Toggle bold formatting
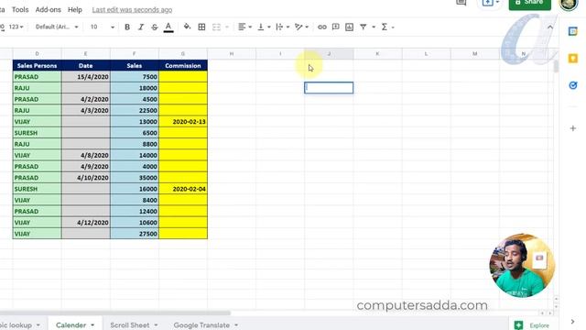The width and height of the screenshot is (586, 330). point(127,27)
